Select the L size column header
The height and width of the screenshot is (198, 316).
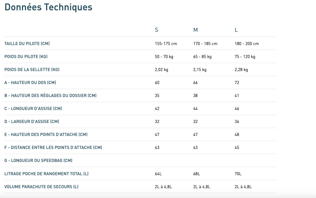[x=236, y=30]
